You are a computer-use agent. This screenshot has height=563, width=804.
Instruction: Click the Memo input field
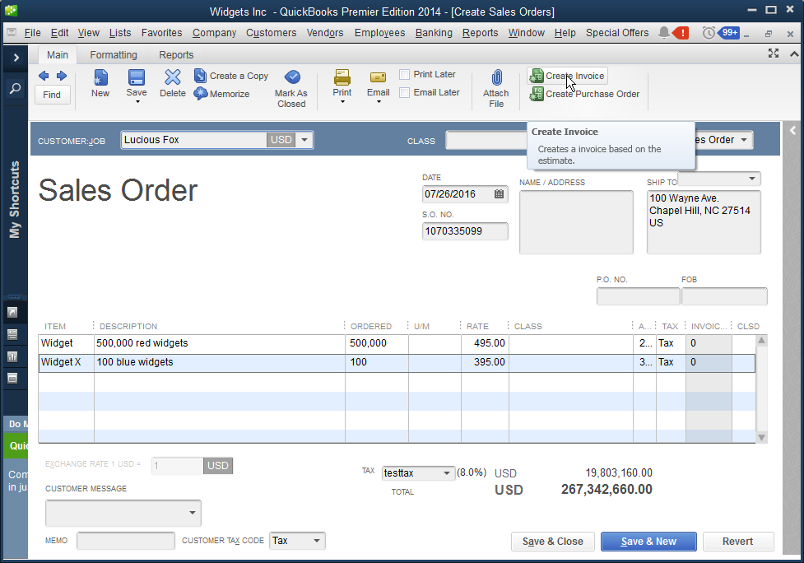pyautogui.click(x=126, y=541)
